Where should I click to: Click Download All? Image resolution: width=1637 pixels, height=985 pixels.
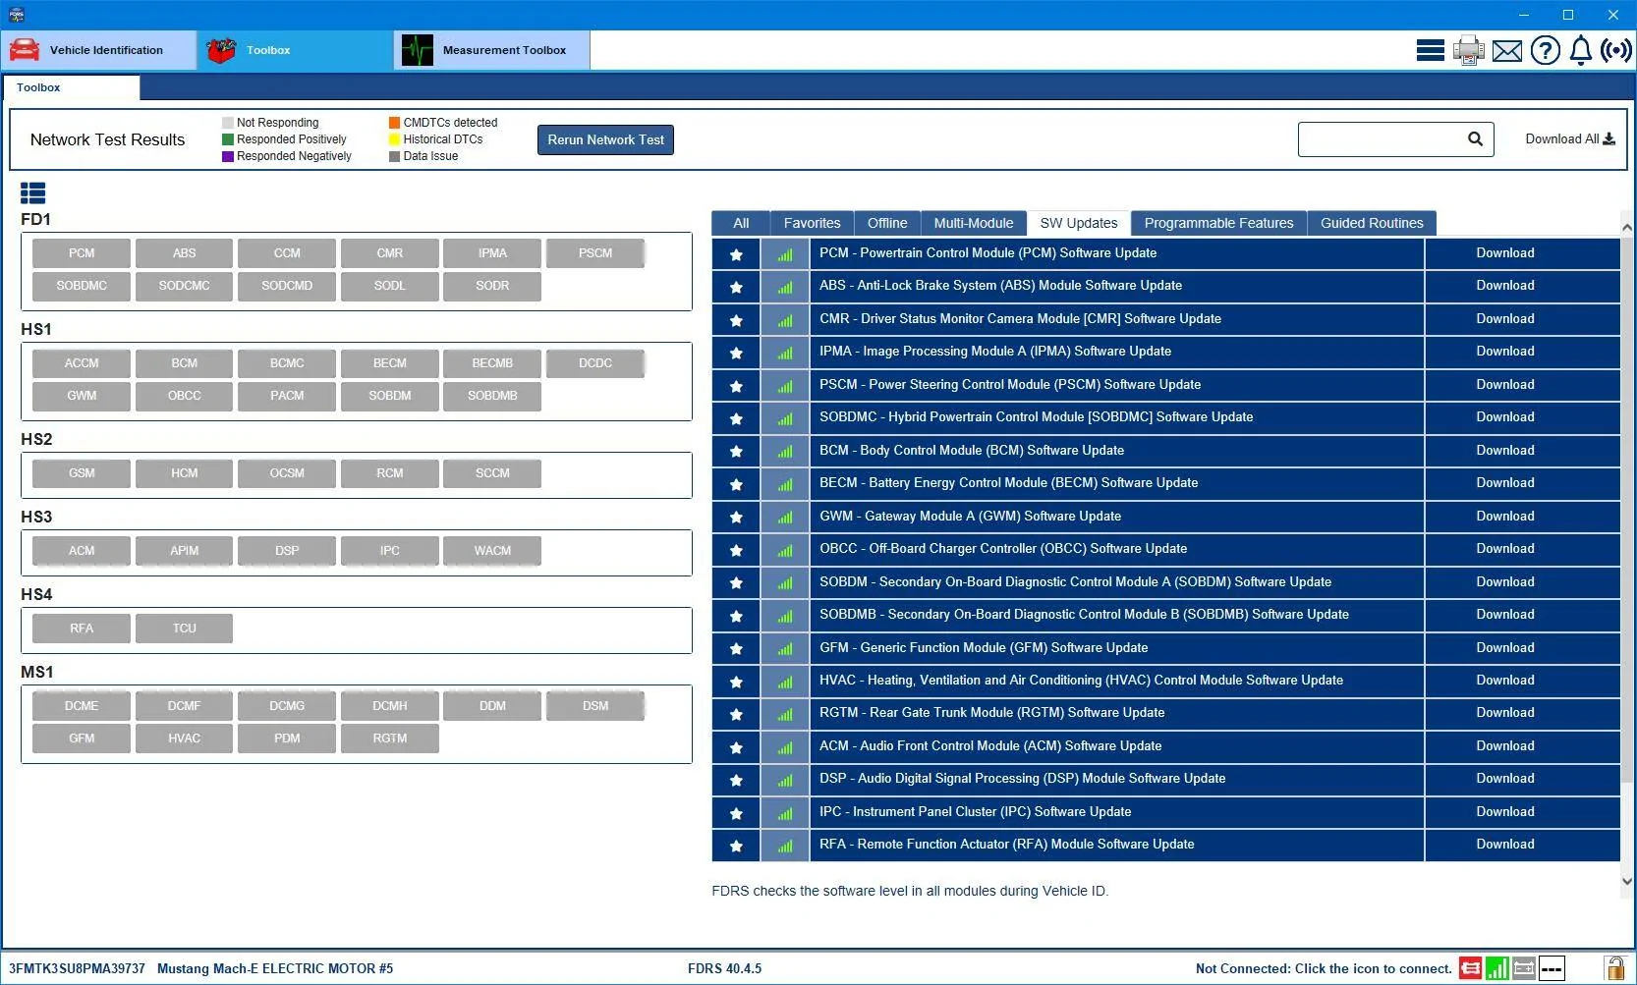[x=1570, y=139]
